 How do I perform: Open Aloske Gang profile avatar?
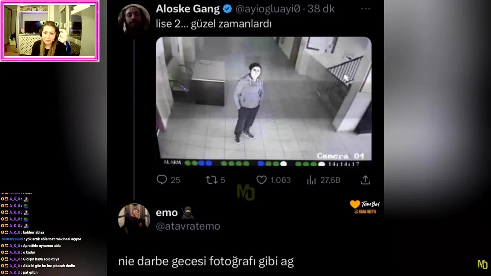pyautogui.click(x=134, y=20)
